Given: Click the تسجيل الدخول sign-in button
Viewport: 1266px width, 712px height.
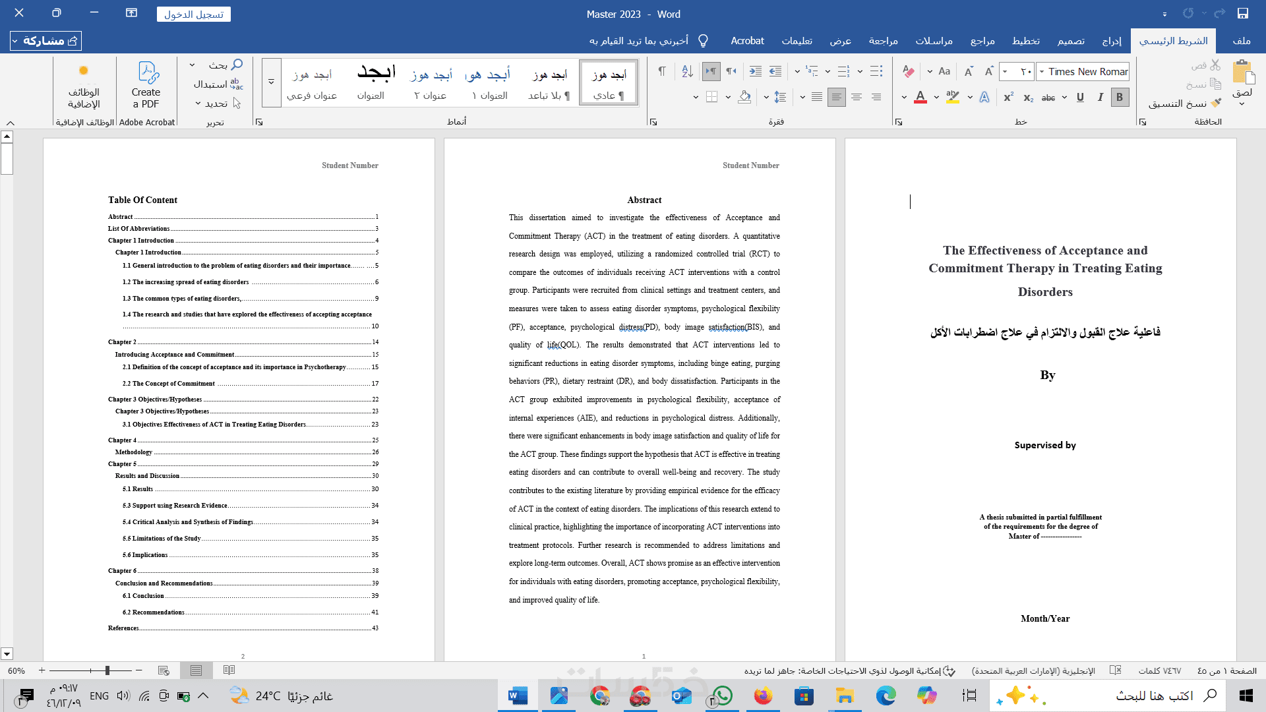Looking at the screenshot, I should [x=194, y=15].
